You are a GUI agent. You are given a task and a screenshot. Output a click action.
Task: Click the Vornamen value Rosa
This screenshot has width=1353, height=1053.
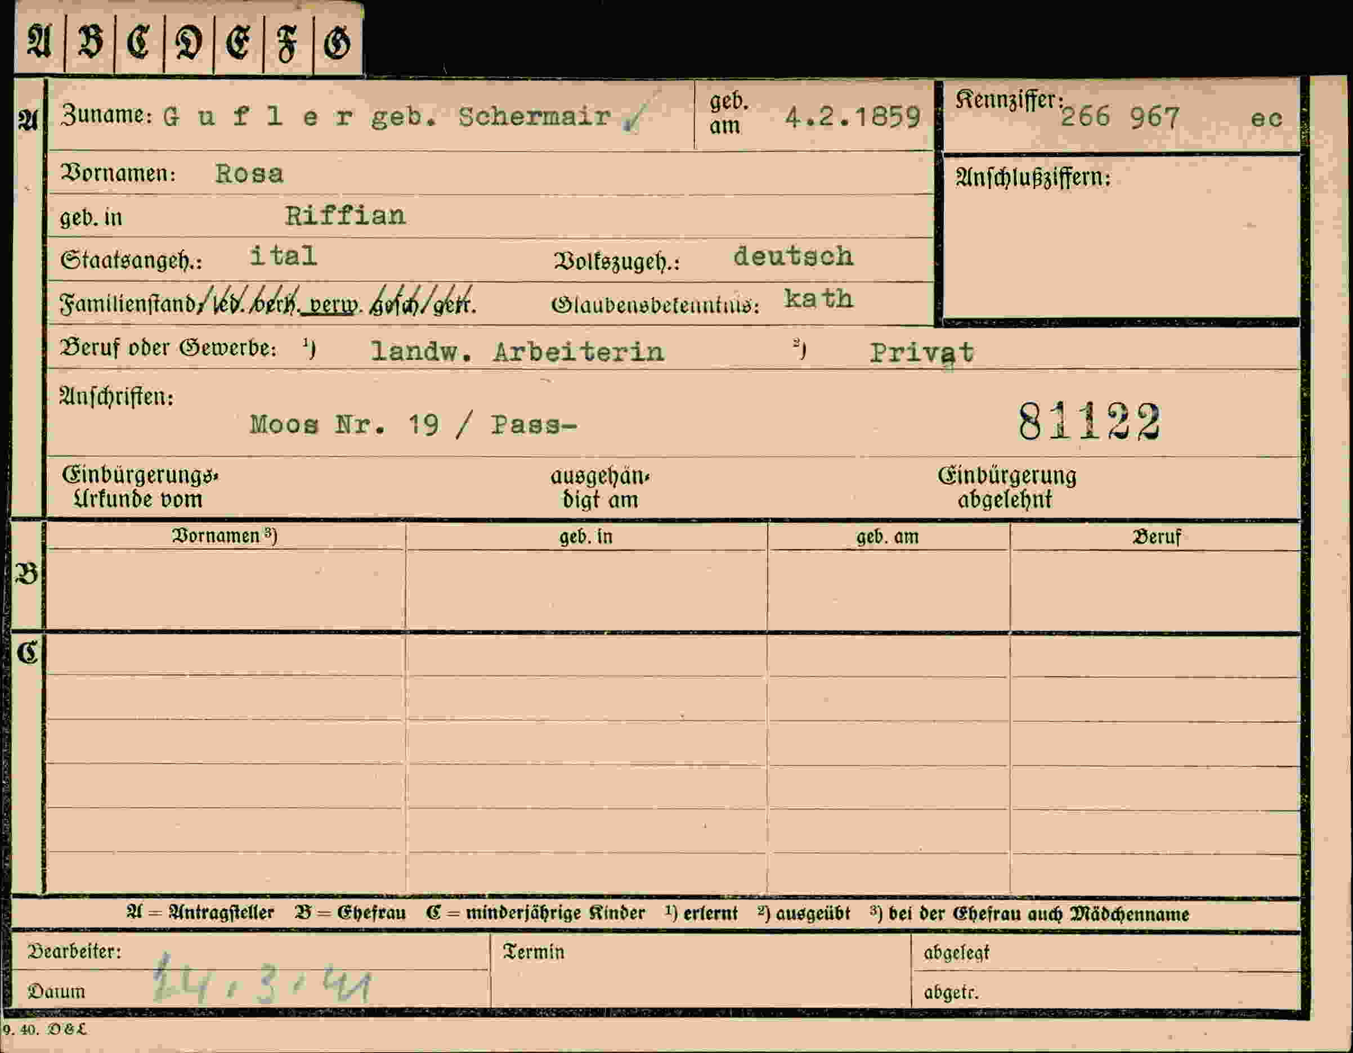click(x=249, y=173)
